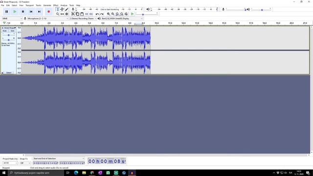Adjust the recording volume slider
The height and width of the screenshot is (176, 313).
[236, 9]
